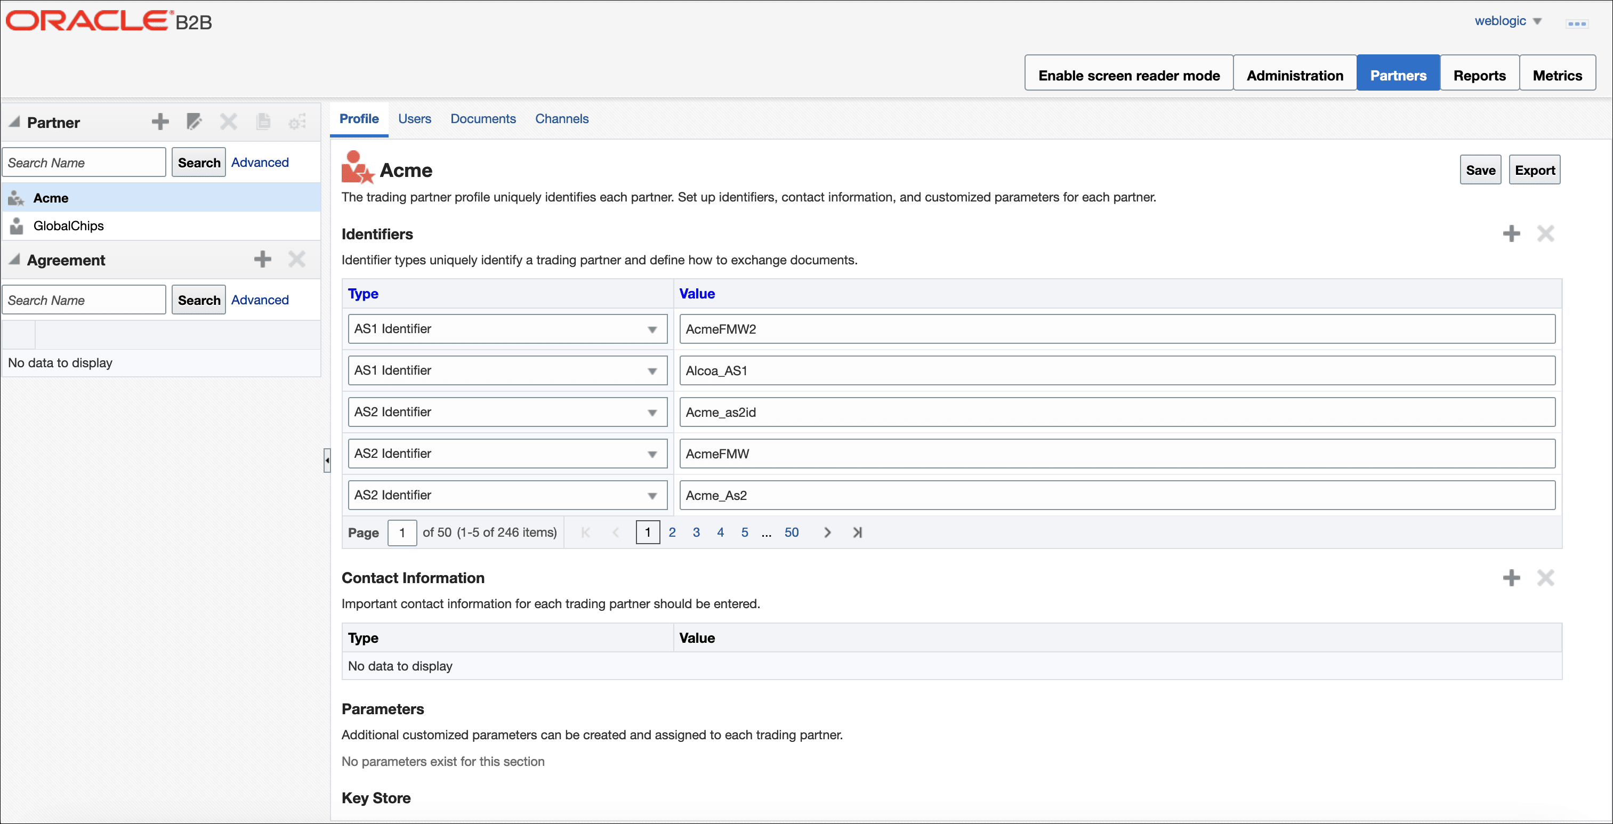Focus the partner Search Name field
Image resolution: width=1613 pixels, height=824 pixels.
tap(84, 162)
